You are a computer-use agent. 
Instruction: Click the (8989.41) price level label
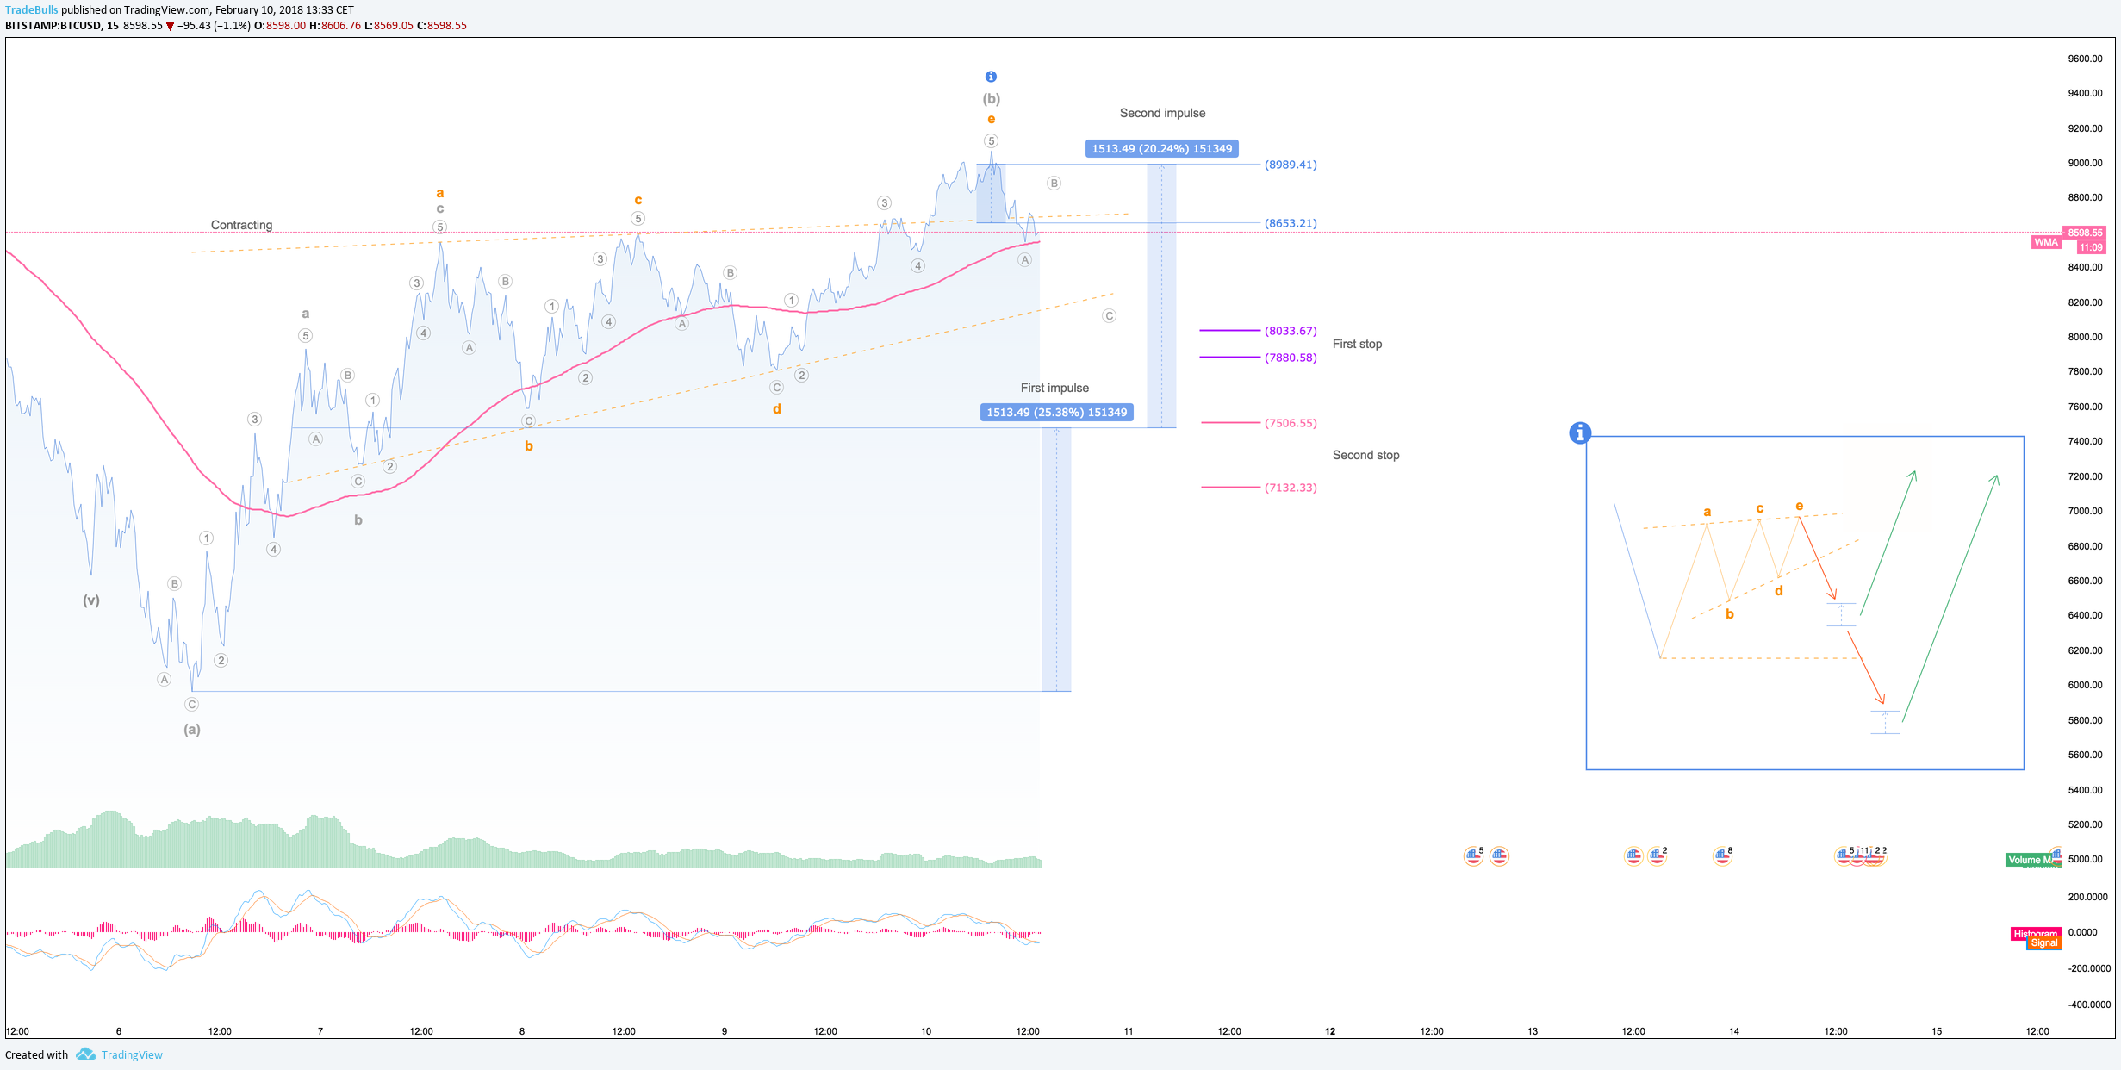point(1291,165)
